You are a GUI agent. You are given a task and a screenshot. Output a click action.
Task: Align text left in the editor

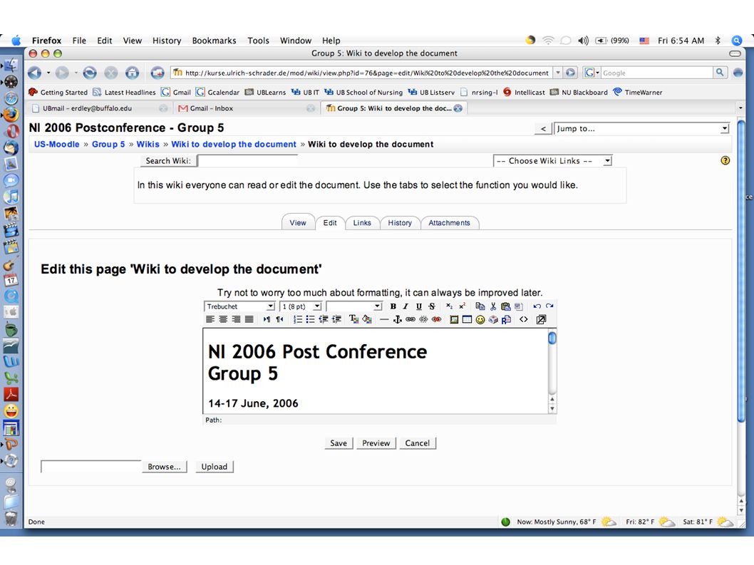[x=210, y=319]
